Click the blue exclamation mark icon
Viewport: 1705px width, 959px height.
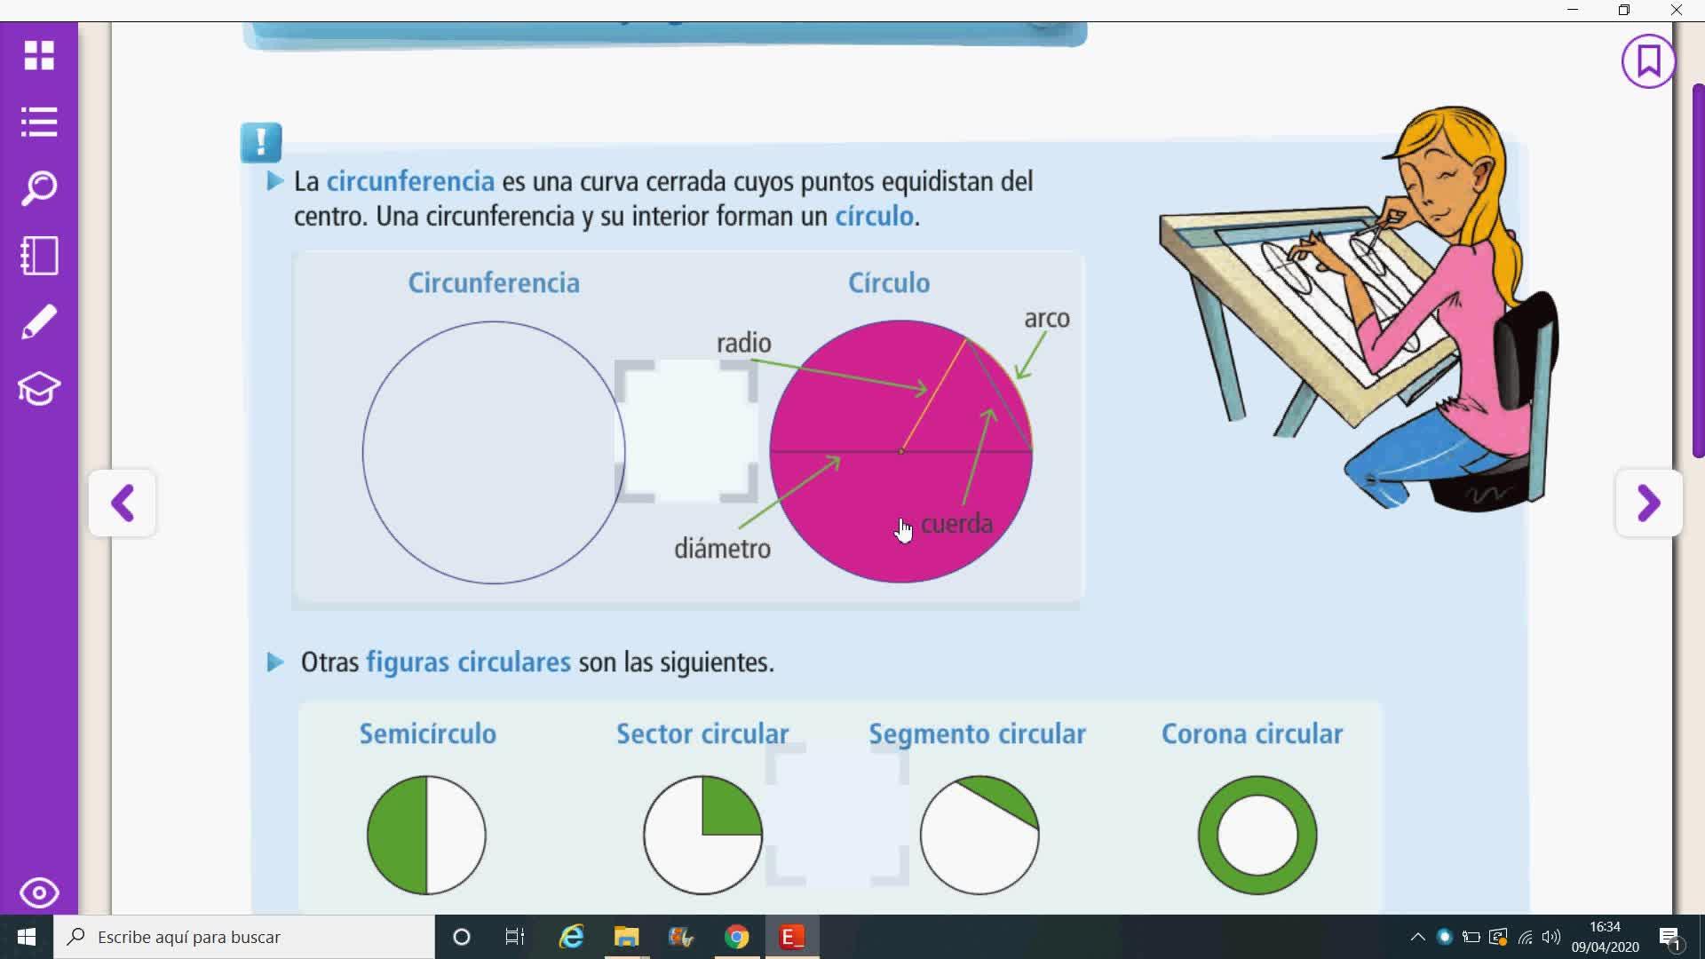tap(261, 142)
